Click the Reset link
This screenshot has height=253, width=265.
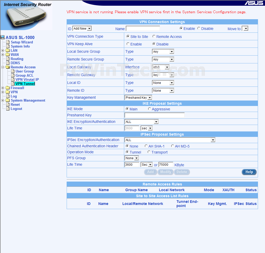[x=15, y=104]
